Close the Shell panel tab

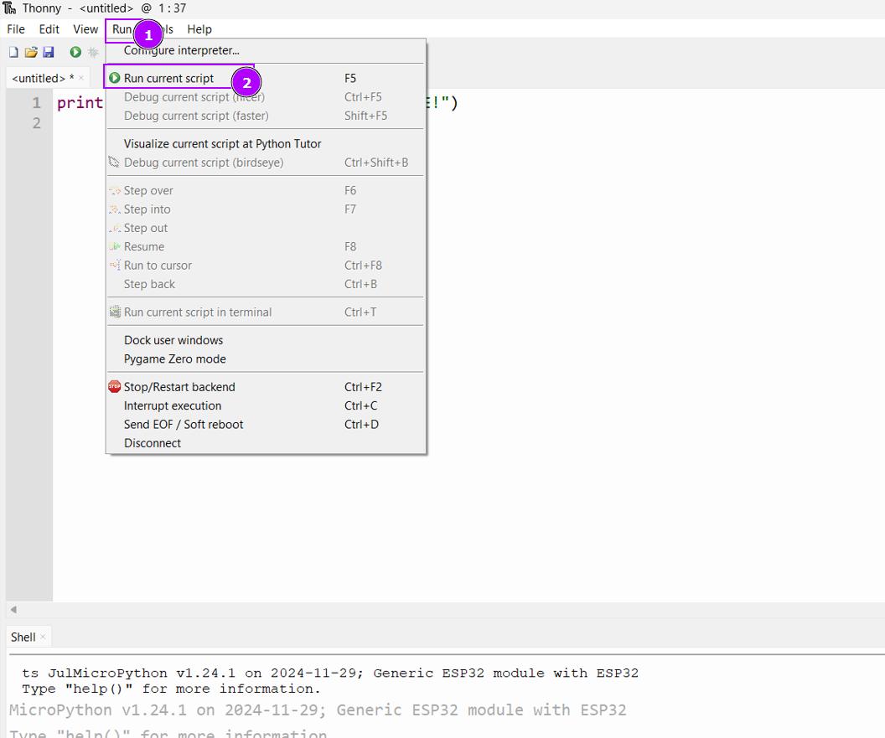(x=43, y=637)
